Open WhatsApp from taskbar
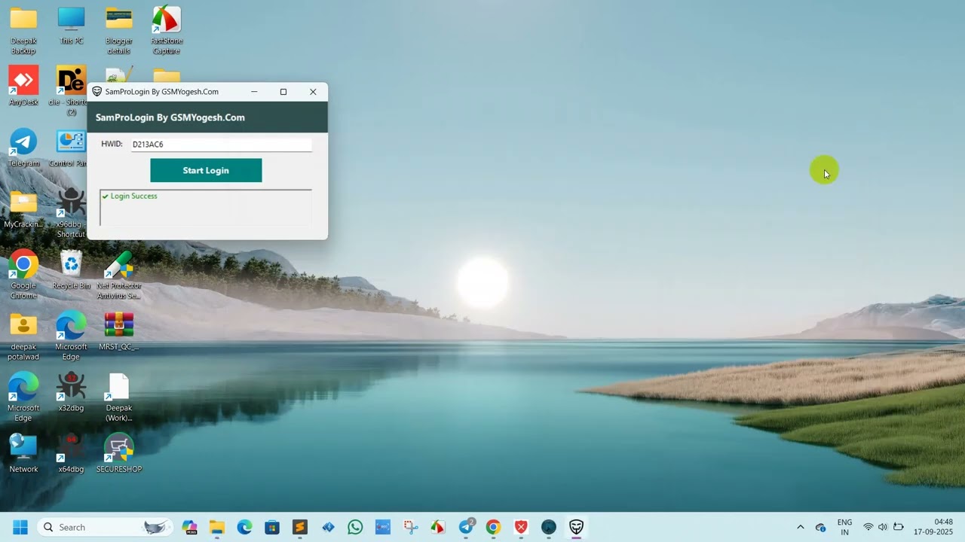 [355, 527]
